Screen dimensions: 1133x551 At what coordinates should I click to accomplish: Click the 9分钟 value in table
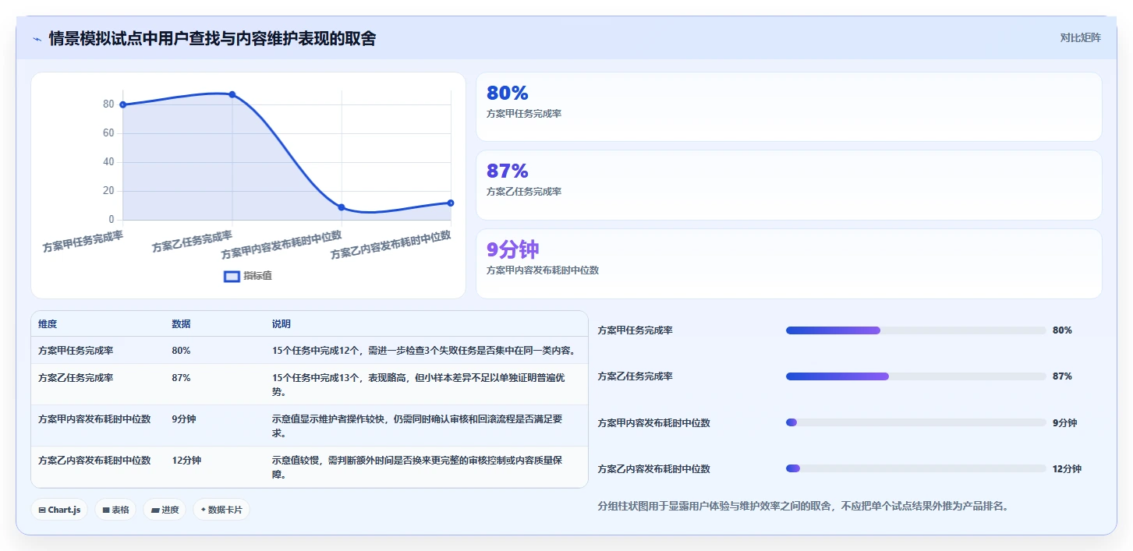click(x=184, y=419)
